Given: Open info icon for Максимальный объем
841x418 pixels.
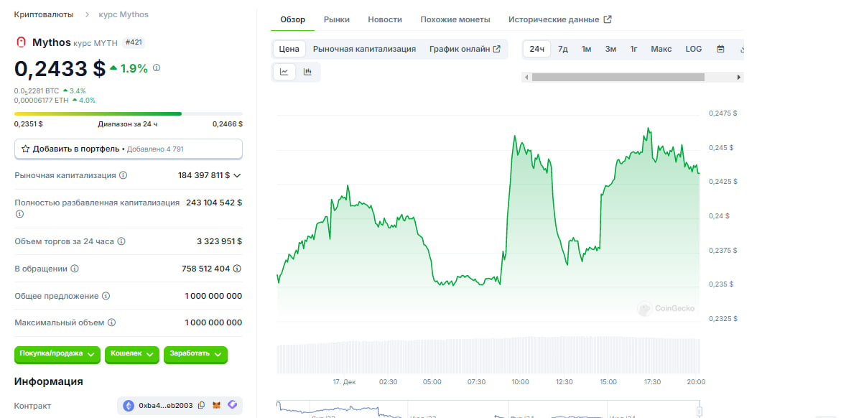Looking at the screenshot, I should [111, 322].
